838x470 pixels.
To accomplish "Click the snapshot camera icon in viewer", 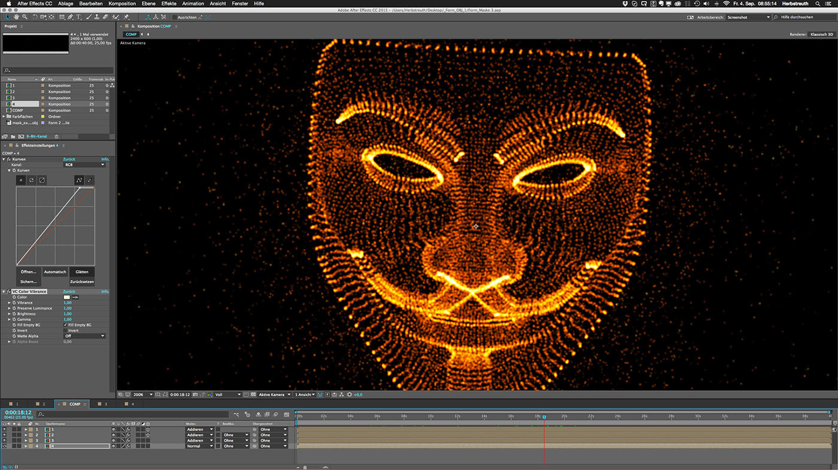I will [x=195, y=395].
